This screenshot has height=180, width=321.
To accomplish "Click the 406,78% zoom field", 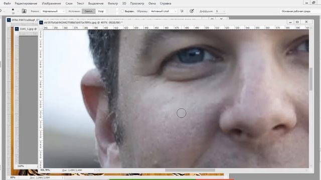I will (45, 170).
